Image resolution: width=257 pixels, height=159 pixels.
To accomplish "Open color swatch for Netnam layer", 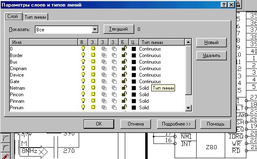I will point(134,88).
